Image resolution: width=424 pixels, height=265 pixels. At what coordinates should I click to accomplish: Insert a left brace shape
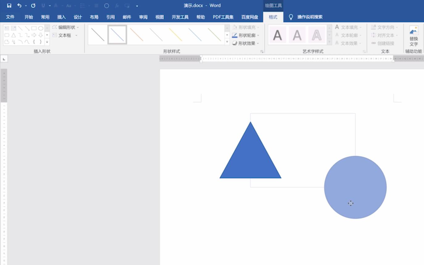34,42
